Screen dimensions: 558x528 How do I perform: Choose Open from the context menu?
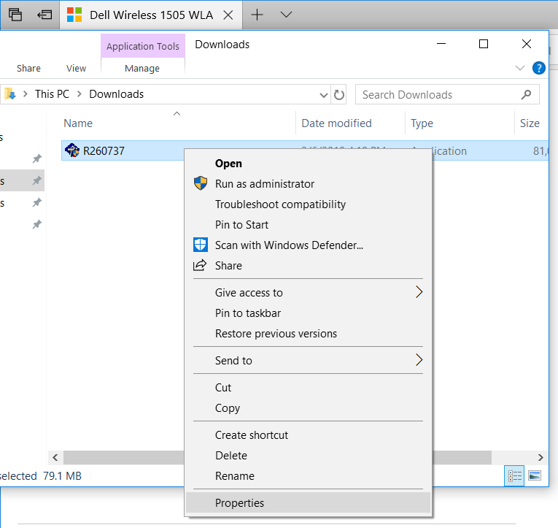(x=308, y=164)
